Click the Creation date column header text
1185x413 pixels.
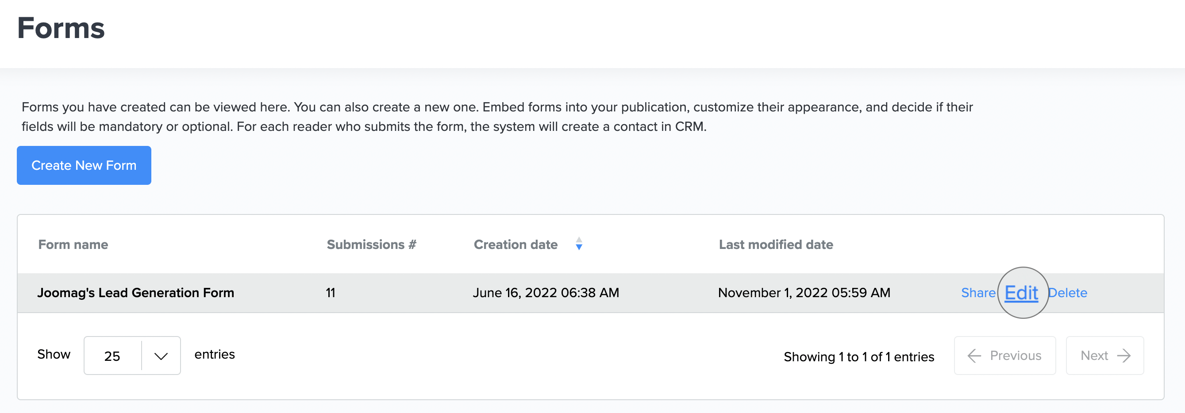tap(515, 245)
